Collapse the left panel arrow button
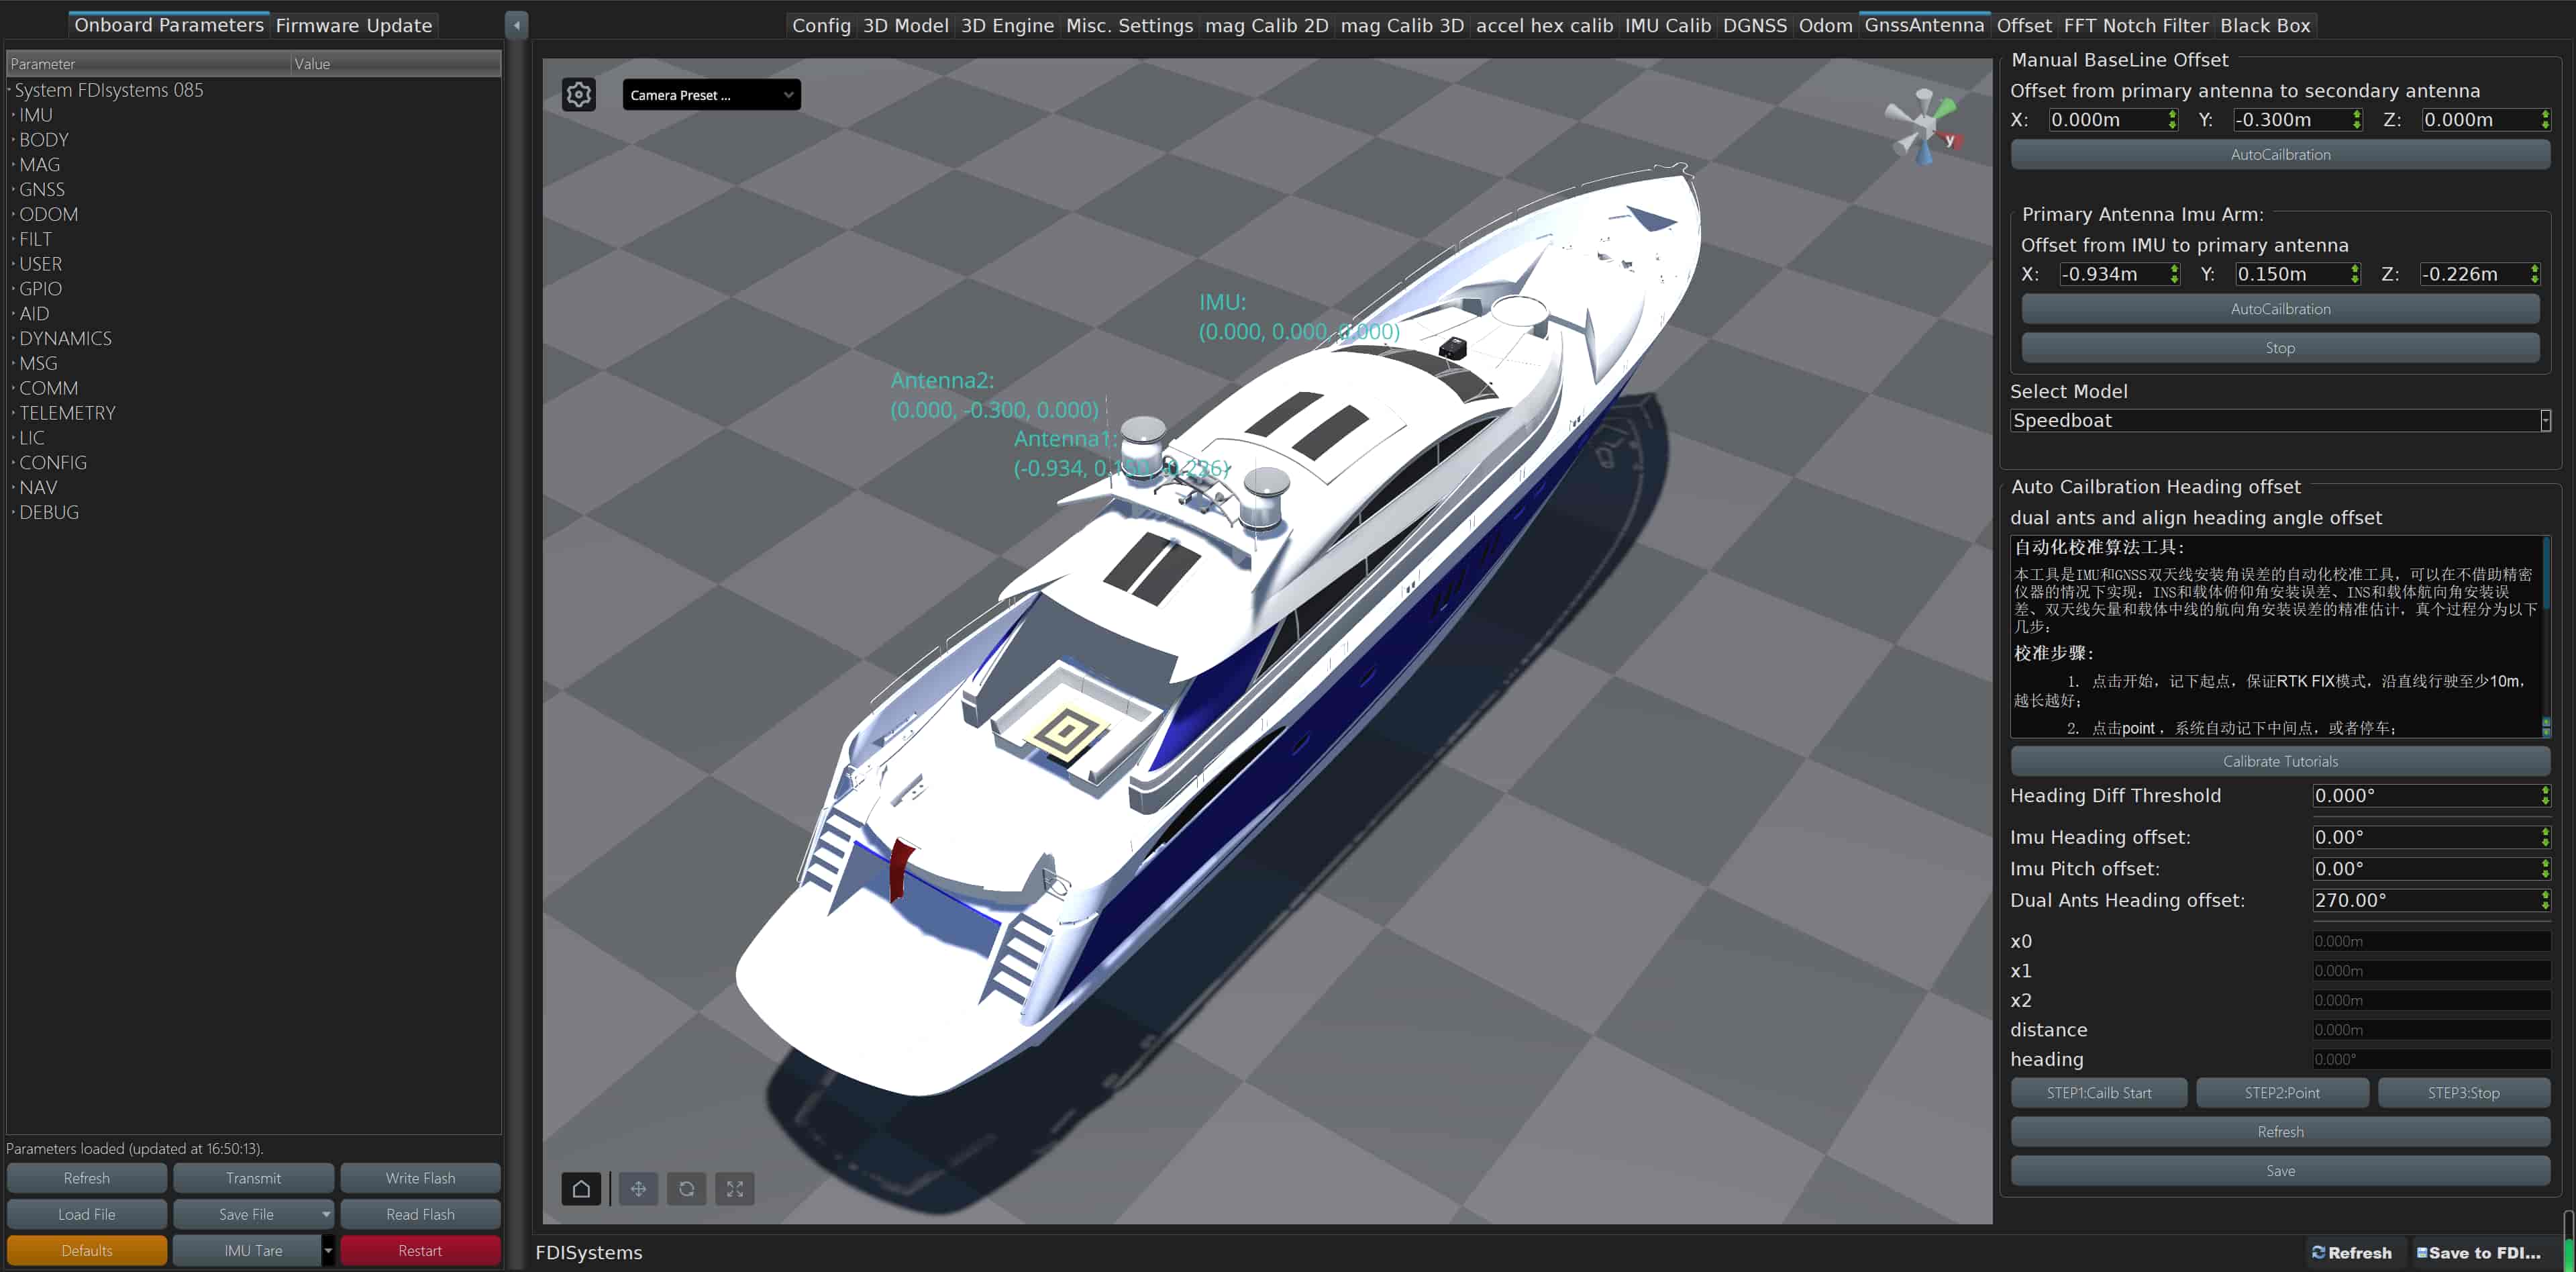 [x=516, y=25]
